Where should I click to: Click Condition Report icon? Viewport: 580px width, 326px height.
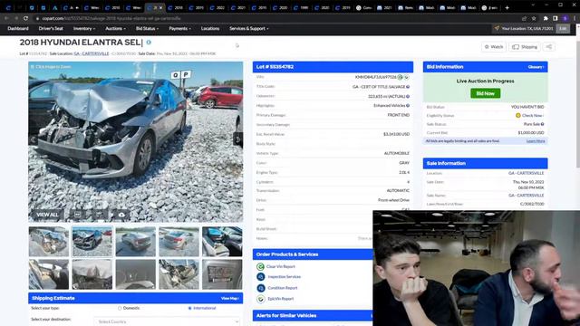pos(260,288)
